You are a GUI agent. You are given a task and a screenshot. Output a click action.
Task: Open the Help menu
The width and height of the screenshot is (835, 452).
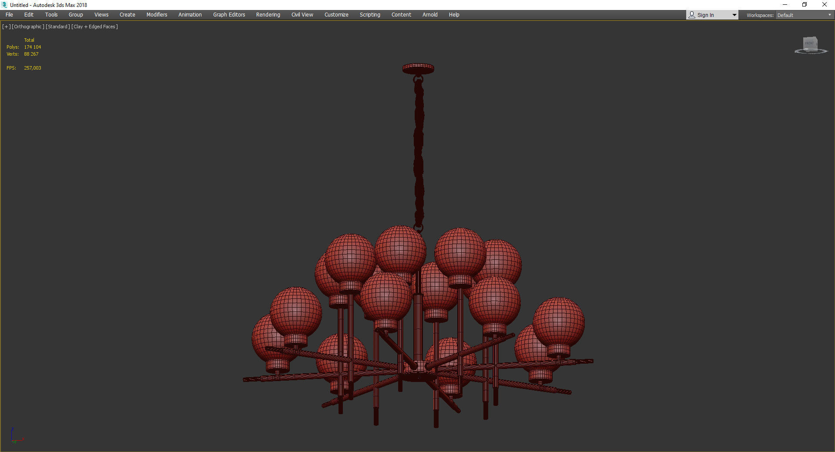click(454, 15)
